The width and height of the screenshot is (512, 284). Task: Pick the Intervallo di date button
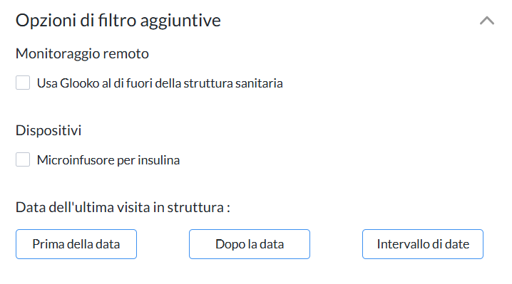click(x=423, y=244)
